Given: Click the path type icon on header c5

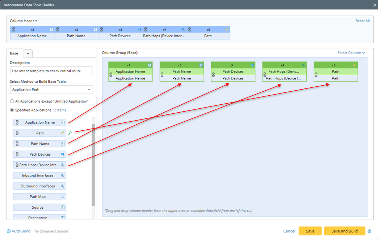Looking at the screenshot, I should tap(227, 29).
